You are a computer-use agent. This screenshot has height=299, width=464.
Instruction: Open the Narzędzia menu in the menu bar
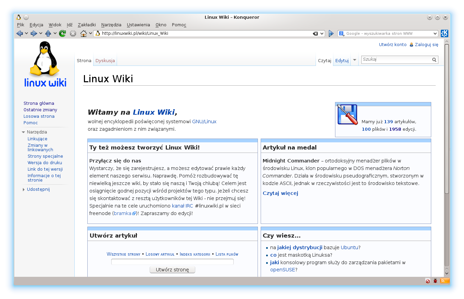pyautogui.click(x=111, y=25)
